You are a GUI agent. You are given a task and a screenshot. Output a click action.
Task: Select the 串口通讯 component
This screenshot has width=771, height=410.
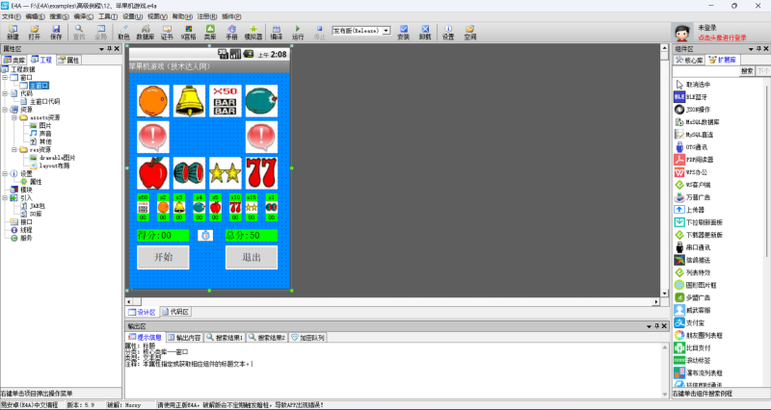point(692,247)
